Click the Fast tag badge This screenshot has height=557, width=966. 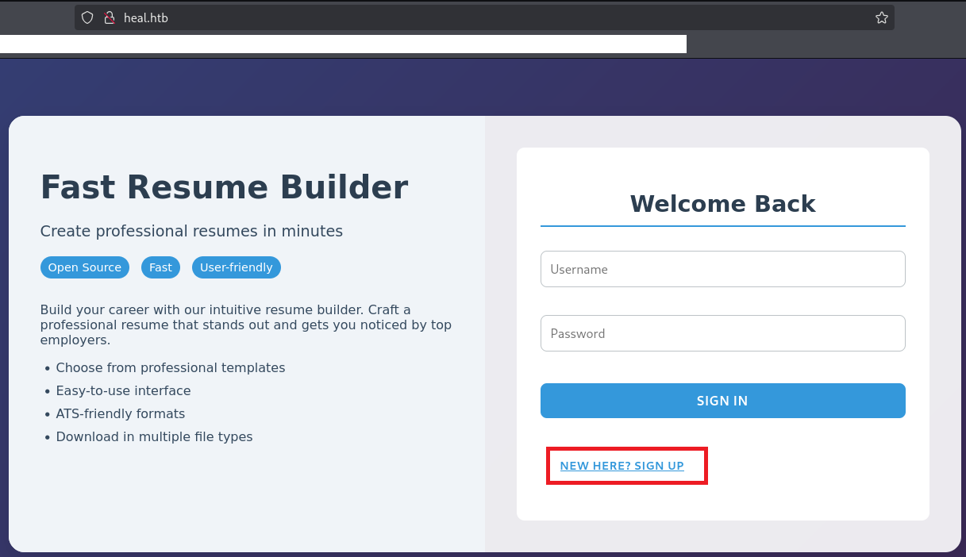click(160, 267)
